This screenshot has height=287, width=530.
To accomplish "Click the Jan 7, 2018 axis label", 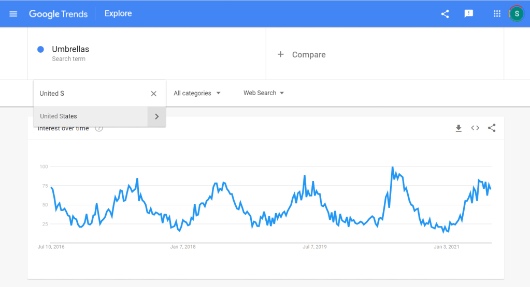I will click(x=183, y=247).
